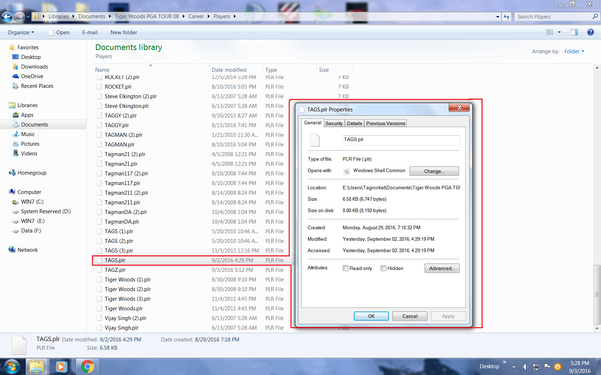Viewport: 601px width, 375px height.
Task: Expand the Tiger Woods PGA TOUR 08 breadcrumb arrow
Action: click(184, 16)
